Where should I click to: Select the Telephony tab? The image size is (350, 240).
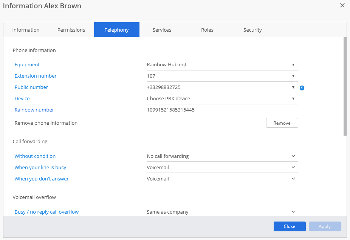click(116, 30)
